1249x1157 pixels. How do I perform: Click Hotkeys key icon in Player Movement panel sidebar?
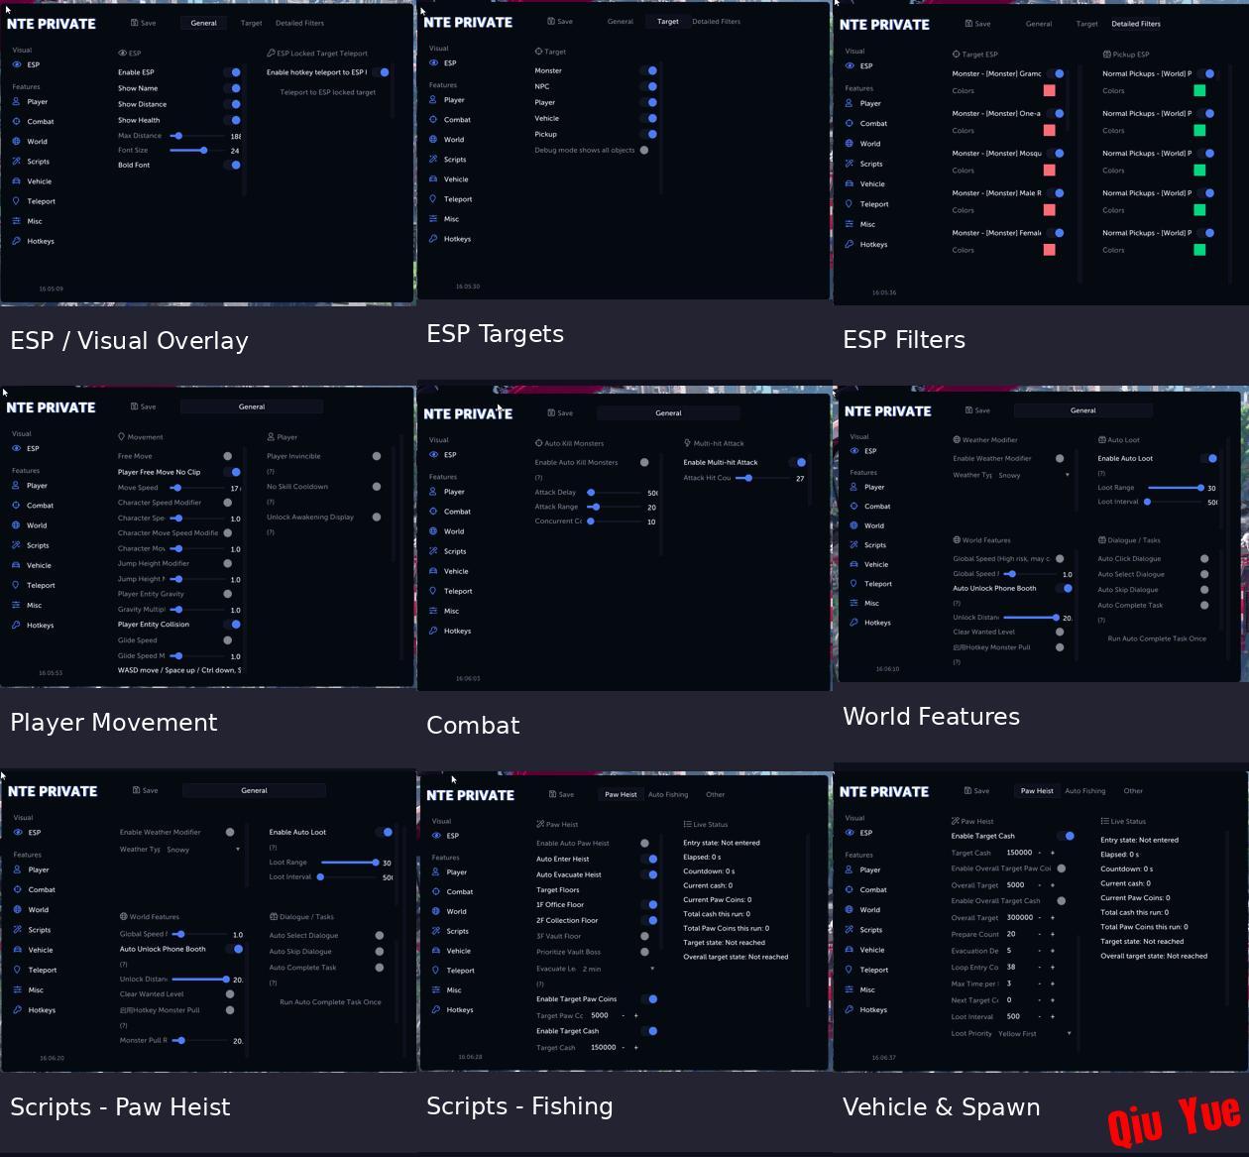(16, 625)
